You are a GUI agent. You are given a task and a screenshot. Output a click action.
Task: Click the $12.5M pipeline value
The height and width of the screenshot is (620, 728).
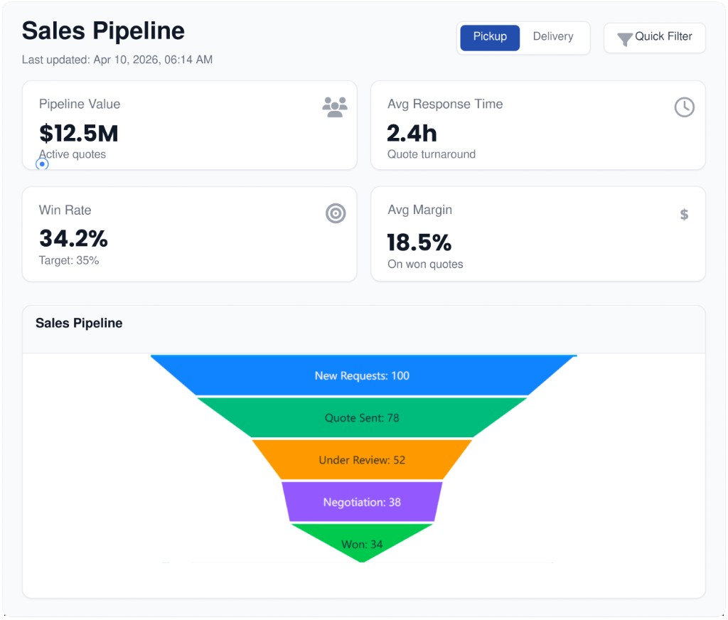[78, 133]
